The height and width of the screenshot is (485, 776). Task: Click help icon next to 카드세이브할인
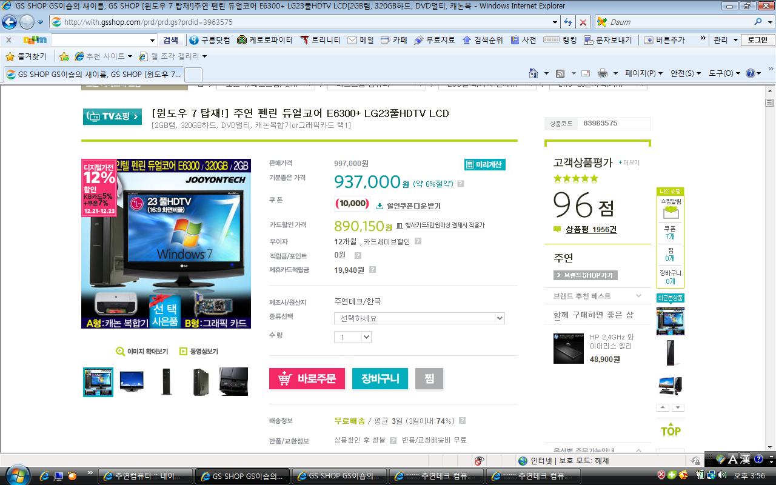[x=418, y=241]
